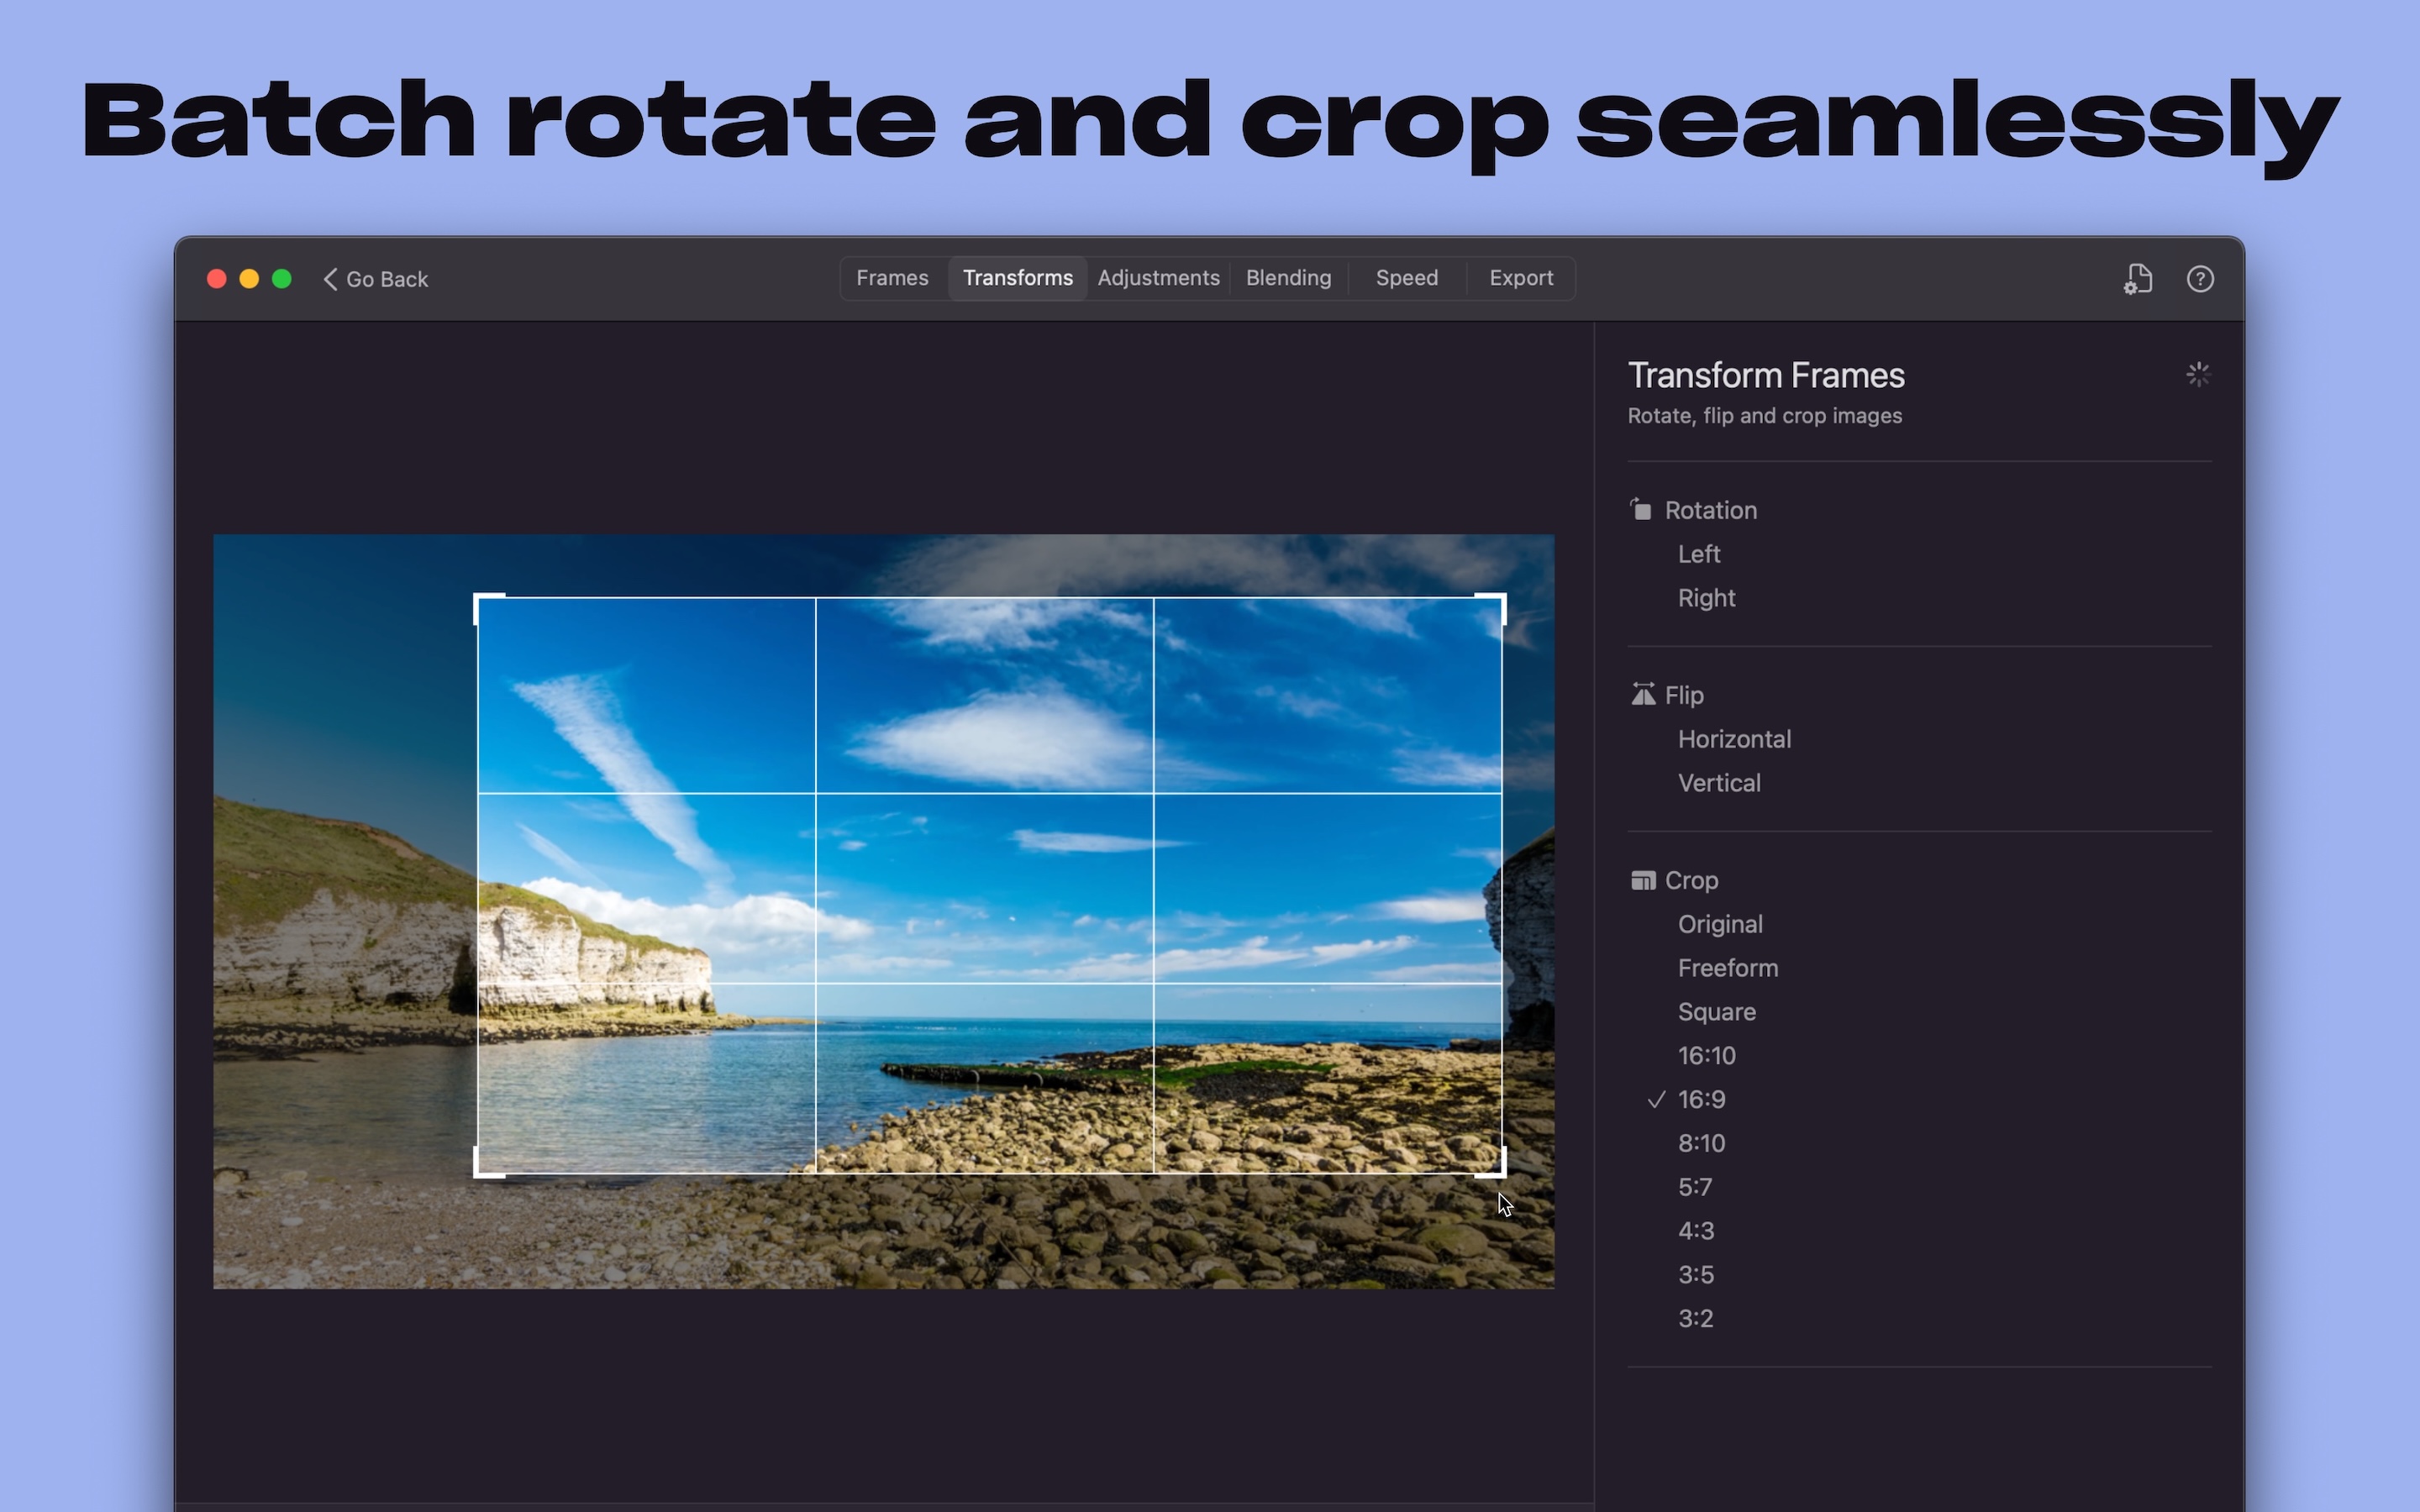Switch to the Adjustments tab
The height and width of the screenshot is (1512, 2420).
(1158, 278)
